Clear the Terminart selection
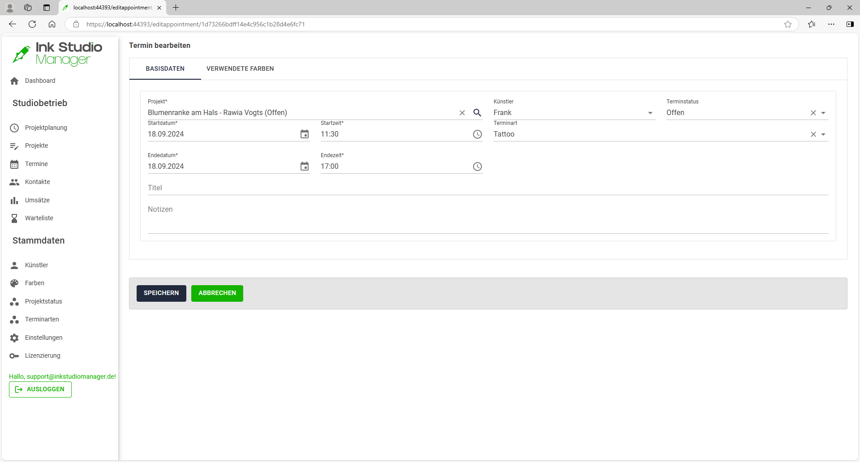Image resolution: width=860 pixels, height=462 pixels. [813, 134]
